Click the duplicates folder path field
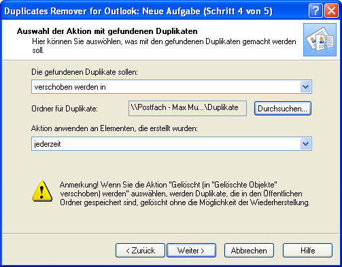 coord(188,108)
